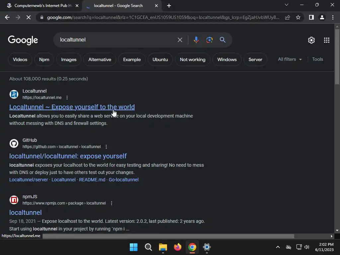Image resolution: width=340 pixels, height=255 pixels.
Task: Apply the Server search chip
Action: [x=255, y=59]
